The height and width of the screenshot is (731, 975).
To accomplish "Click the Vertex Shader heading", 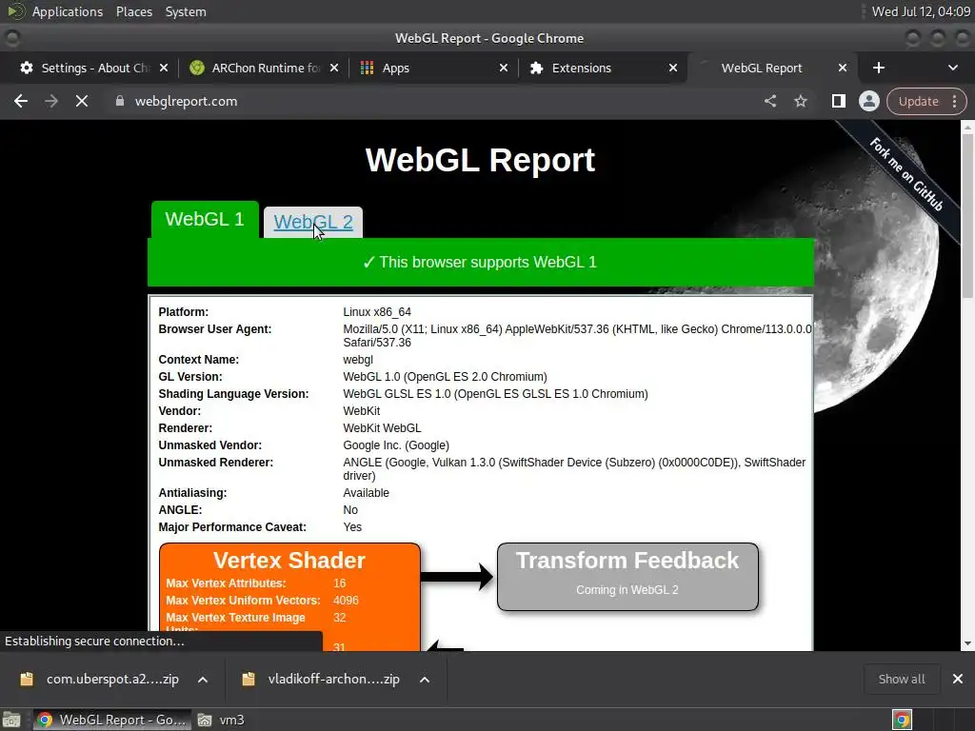I will pos(289,560).
